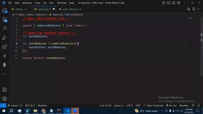Open the Explorer view in activity bar
This screenshot has height=114, width=203.
(4, 10)
